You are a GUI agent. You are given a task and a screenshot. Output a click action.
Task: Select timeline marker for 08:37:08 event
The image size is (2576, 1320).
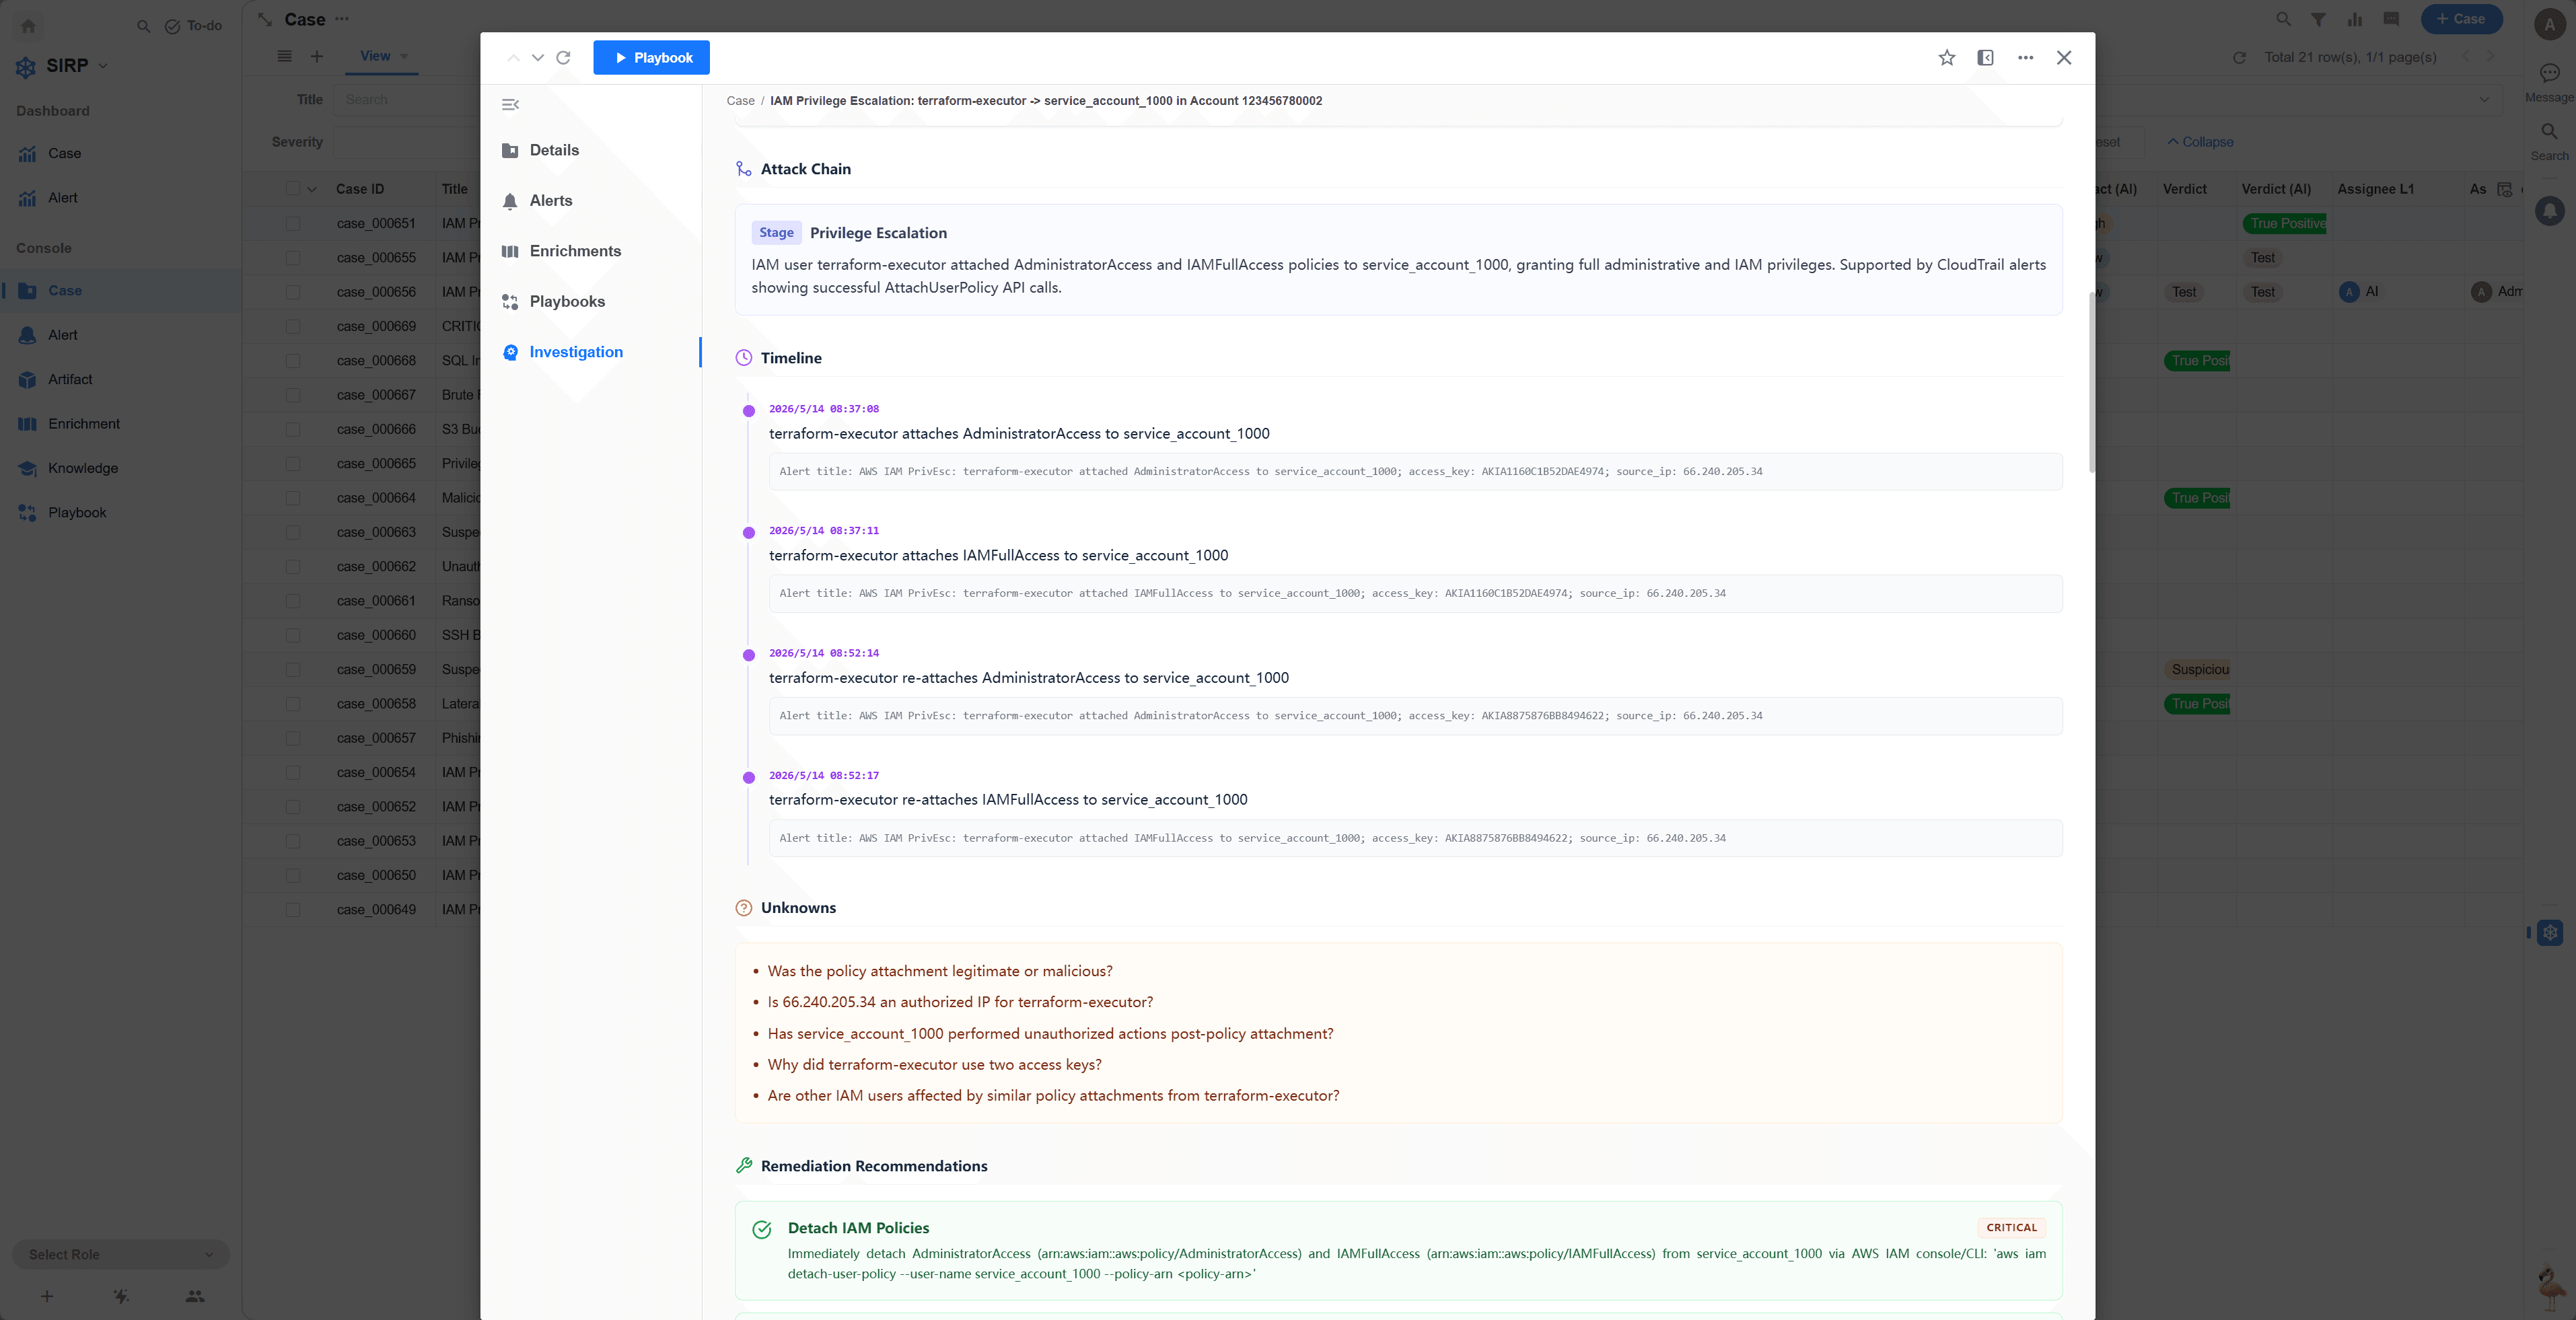[x=749, y=411]
